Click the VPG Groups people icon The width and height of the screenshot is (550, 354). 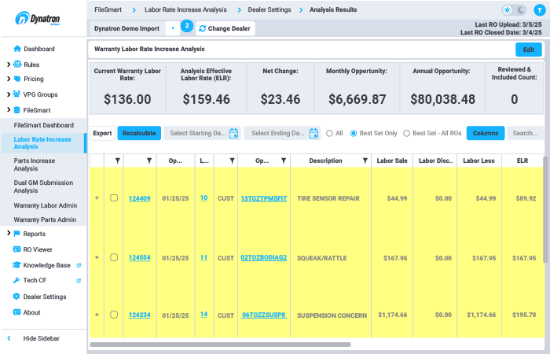pos(16,94)
